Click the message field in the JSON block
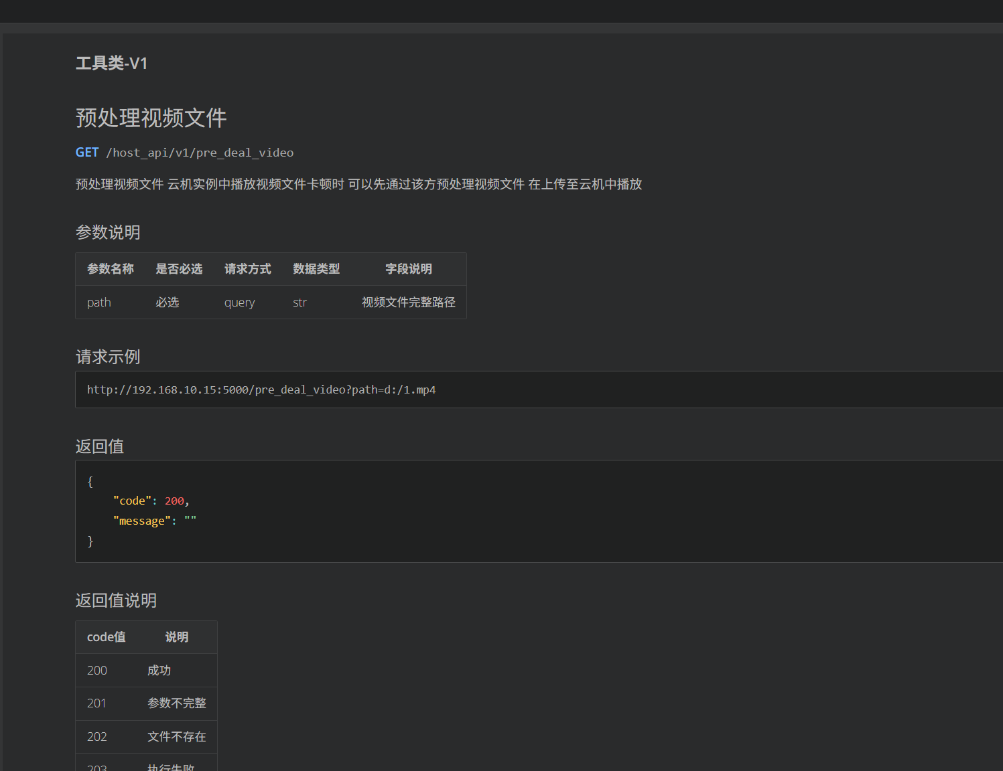 142,520
